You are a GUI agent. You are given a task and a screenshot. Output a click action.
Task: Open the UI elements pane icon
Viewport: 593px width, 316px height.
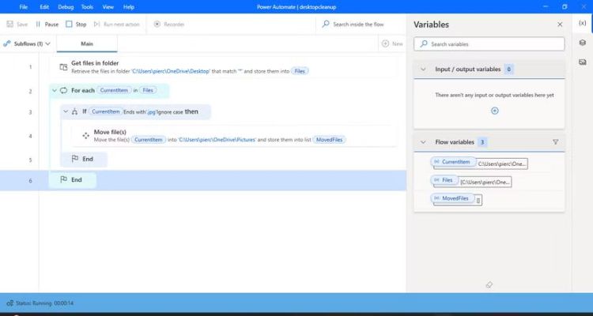pos(583,43)
